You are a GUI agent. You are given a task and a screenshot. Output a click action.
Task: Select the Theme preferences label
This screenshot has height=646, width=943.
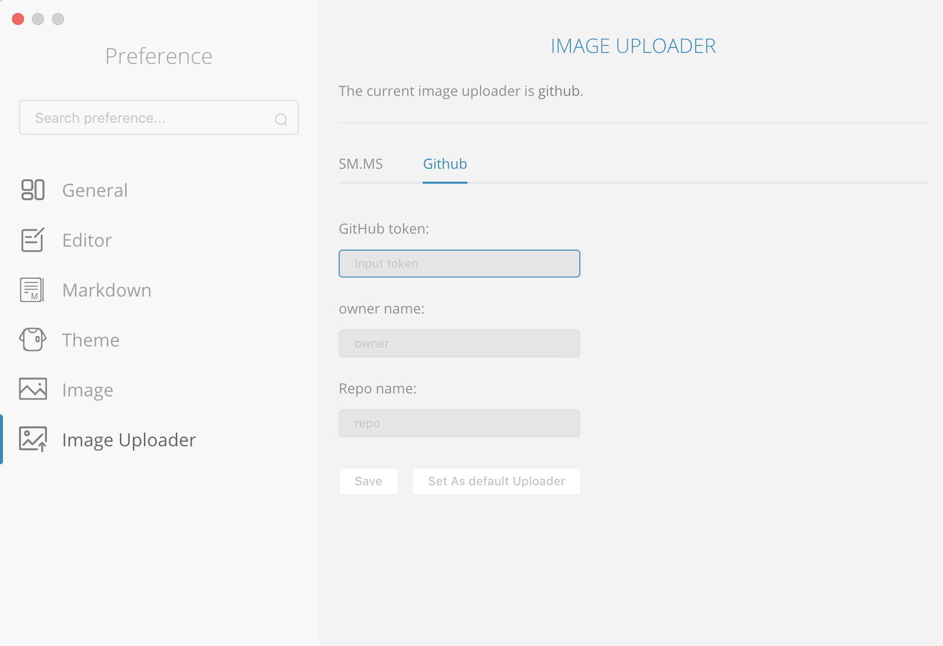91,340
